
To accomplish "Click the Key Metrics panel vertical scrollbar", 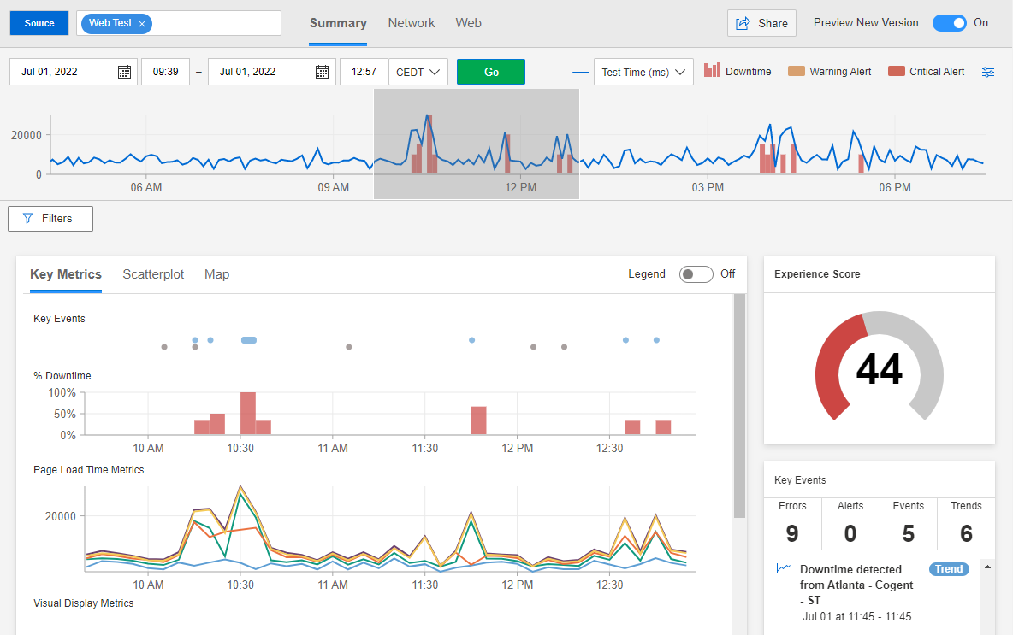I will [x=740, y=406].
